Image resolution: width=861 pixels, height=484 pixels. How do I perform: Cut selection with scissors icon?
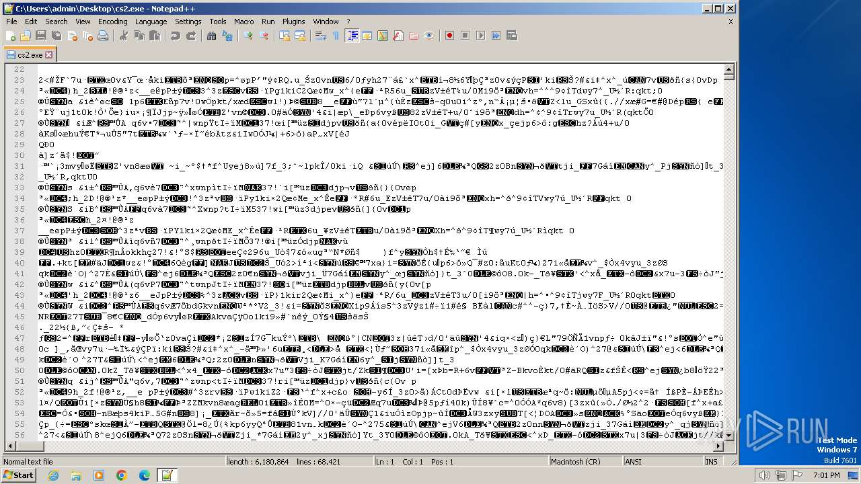click(124, 36)
